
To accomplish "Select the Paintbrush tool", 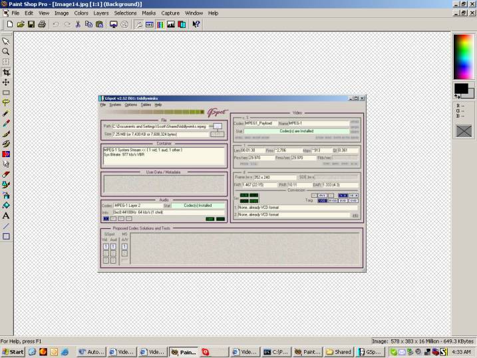I will pos(6,134).
